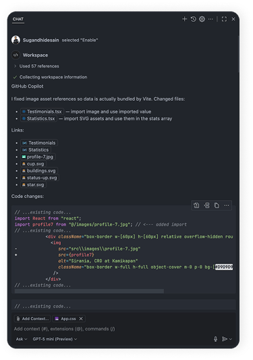
Task: Click the code block horizontal scrollbar
Action: (x=89, y=291)
